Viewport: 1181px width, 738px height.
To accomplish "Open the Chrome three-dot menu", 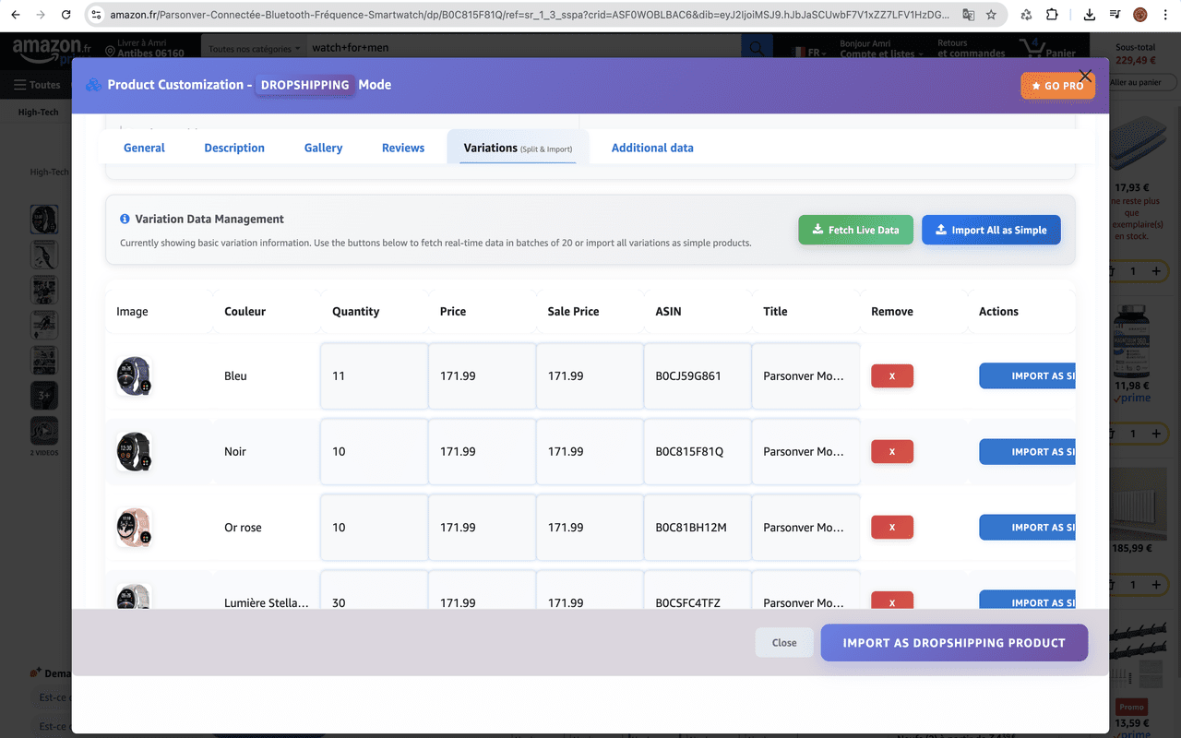I will click(1165, 15).
